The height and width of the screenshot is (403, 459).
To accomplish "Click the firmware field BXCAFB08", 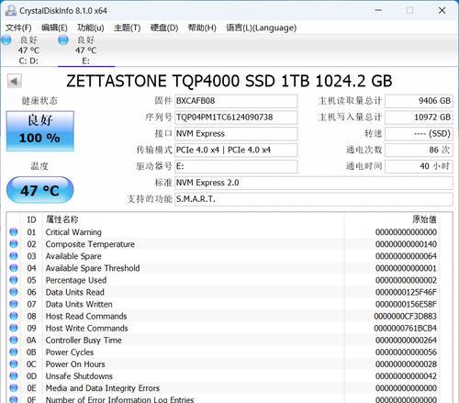I will pyautogui.click(x=236, y=101).
